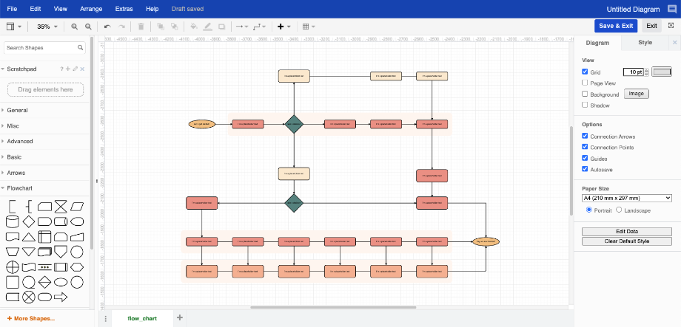Undo the last action
The width and height of the screenshot is (681, 327).
click(107, 26)
